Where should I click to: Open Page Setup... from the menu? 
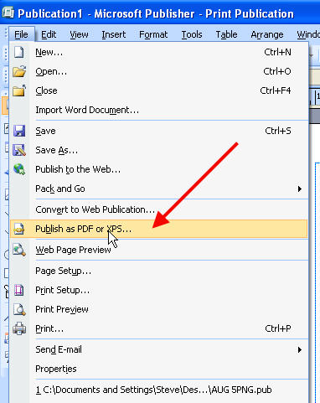158,271
